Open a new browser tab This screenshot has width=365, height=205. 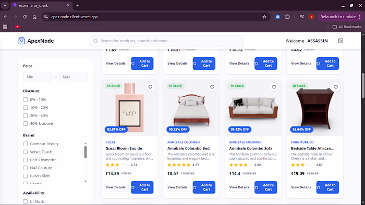coord(78,5)
